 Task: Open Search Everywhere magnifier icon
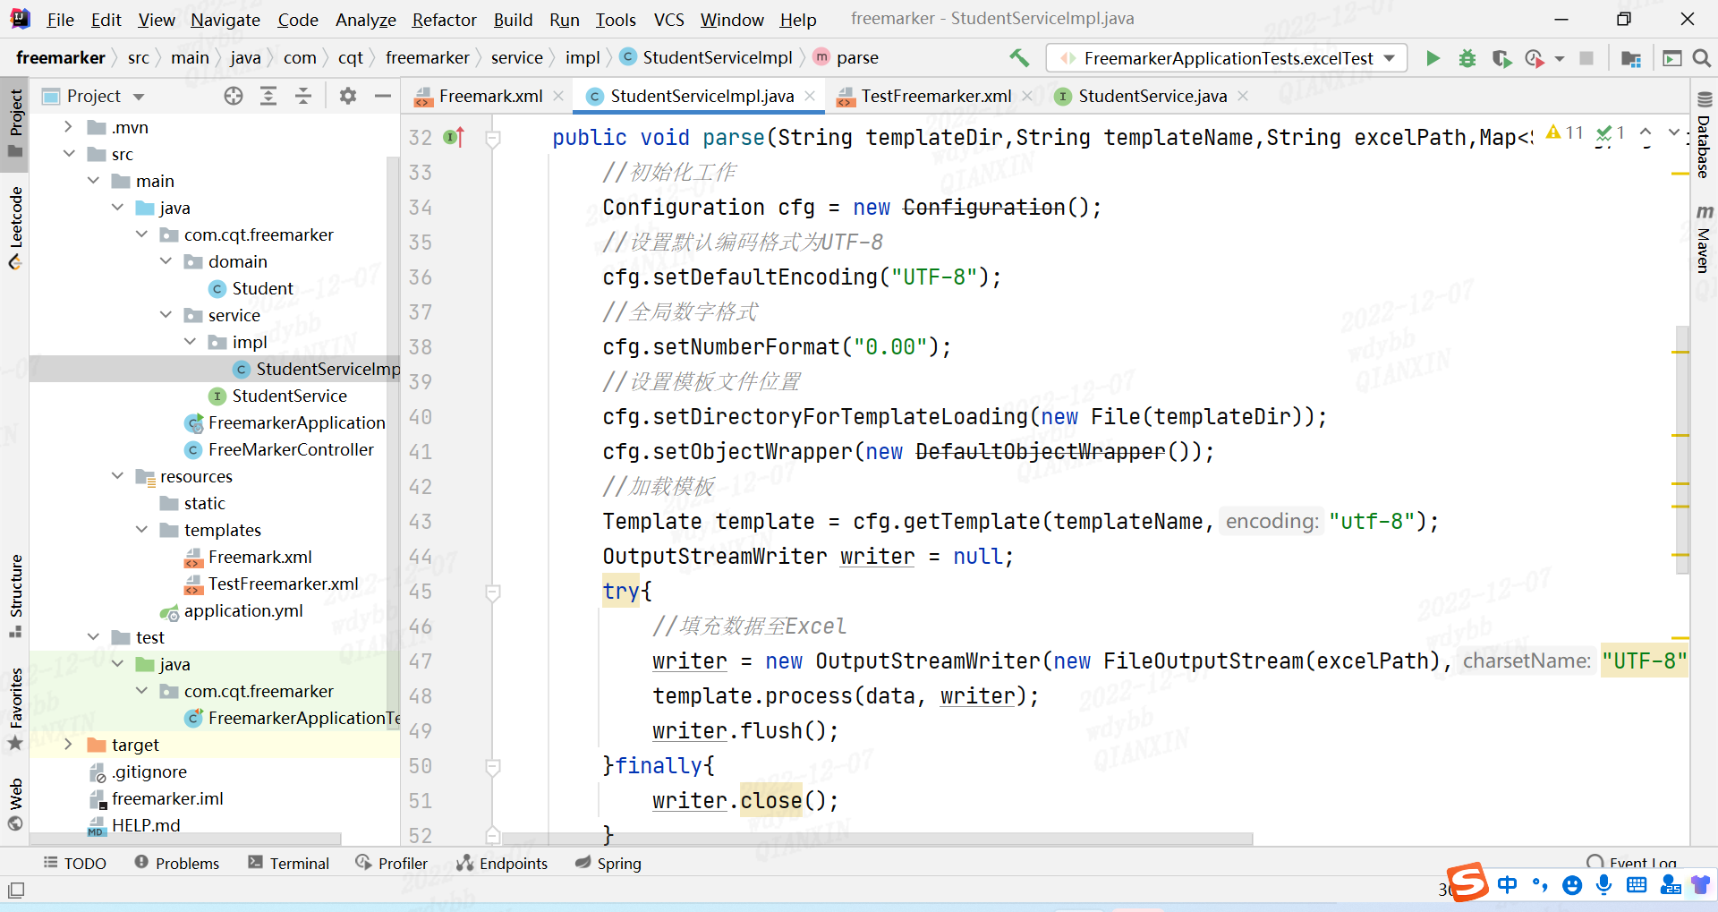1702,58
